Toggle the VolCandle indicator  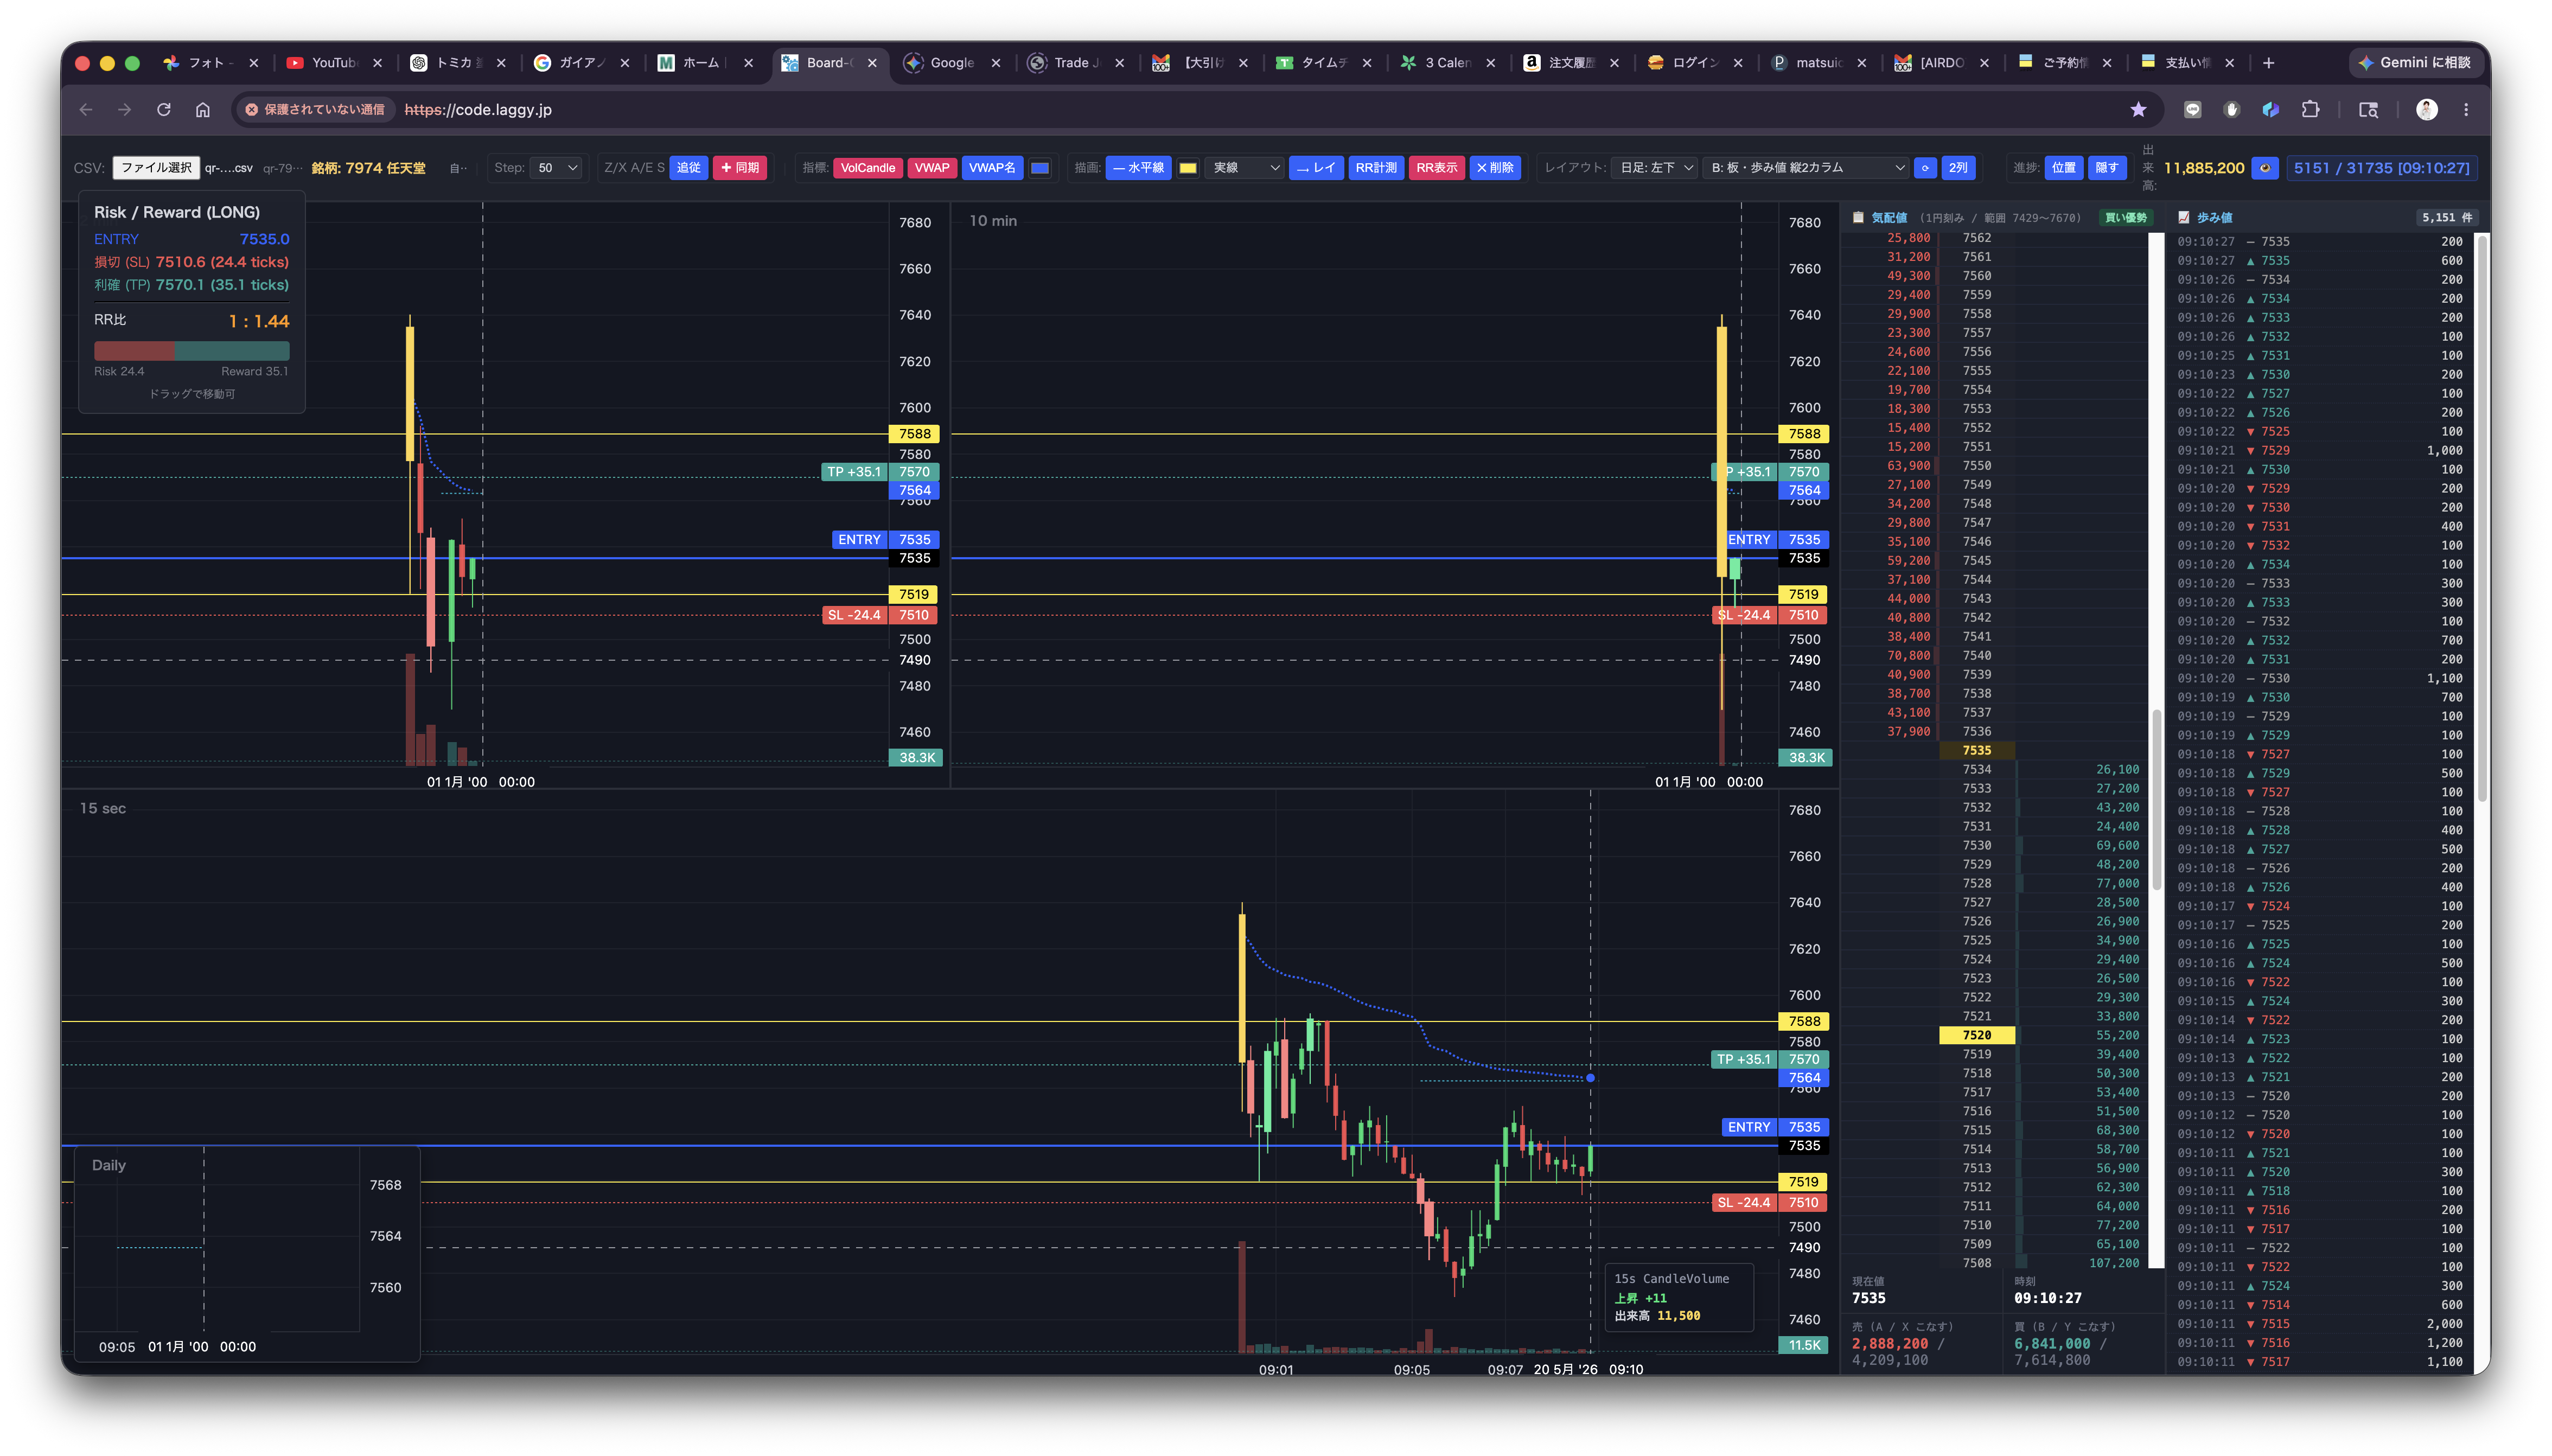[867, 168]
